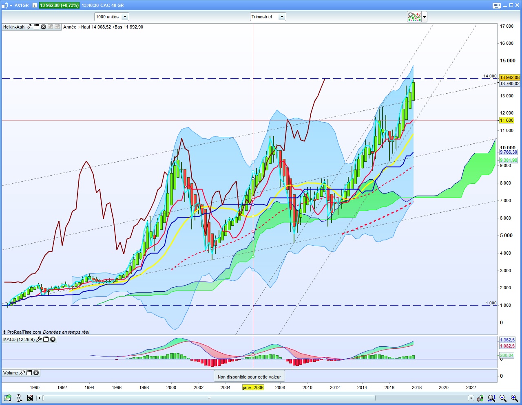Click the auto-fit zoom magnifier with arrows

(x=492, y=398)
